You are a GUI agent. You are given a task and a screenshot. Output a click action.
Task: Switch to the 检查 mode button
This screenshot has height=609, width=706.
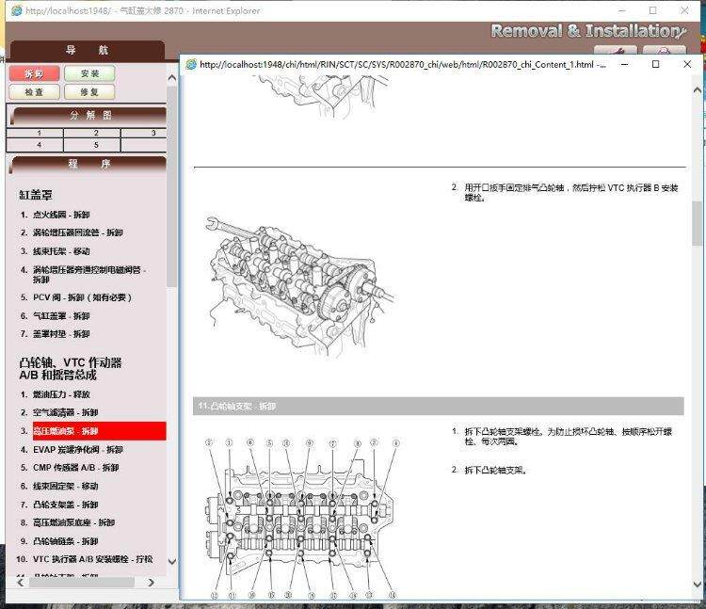[34, 92]
